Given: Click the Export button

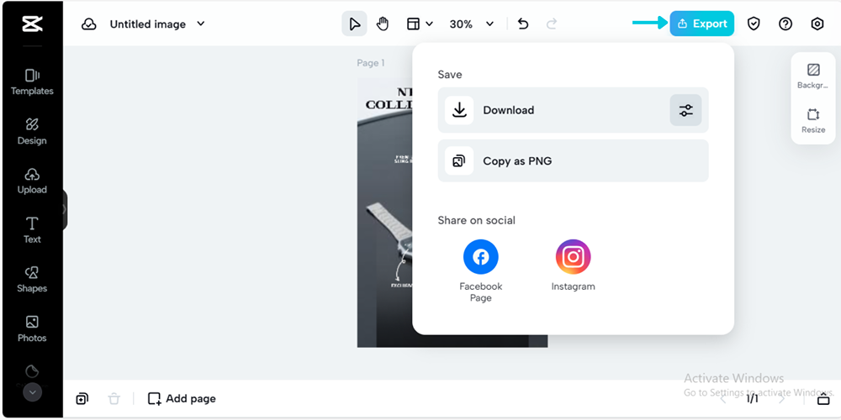Looking at the screenshot, I should coord(701,24).
